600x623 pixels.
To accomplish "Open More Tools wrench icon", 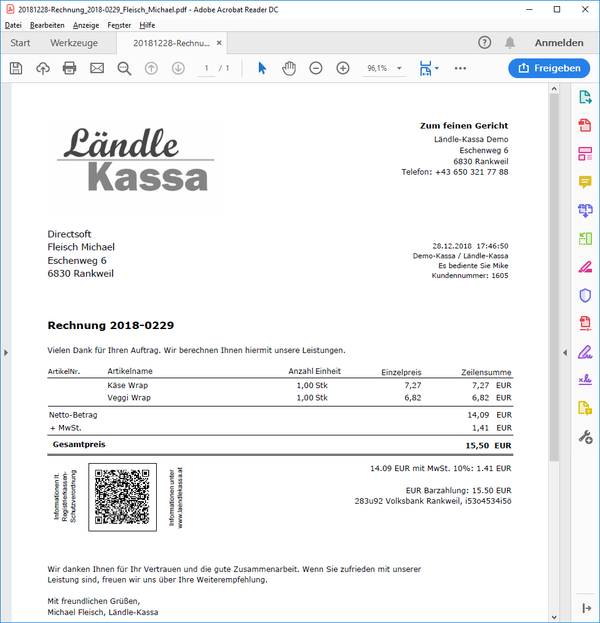I will [x=586, y=437].
